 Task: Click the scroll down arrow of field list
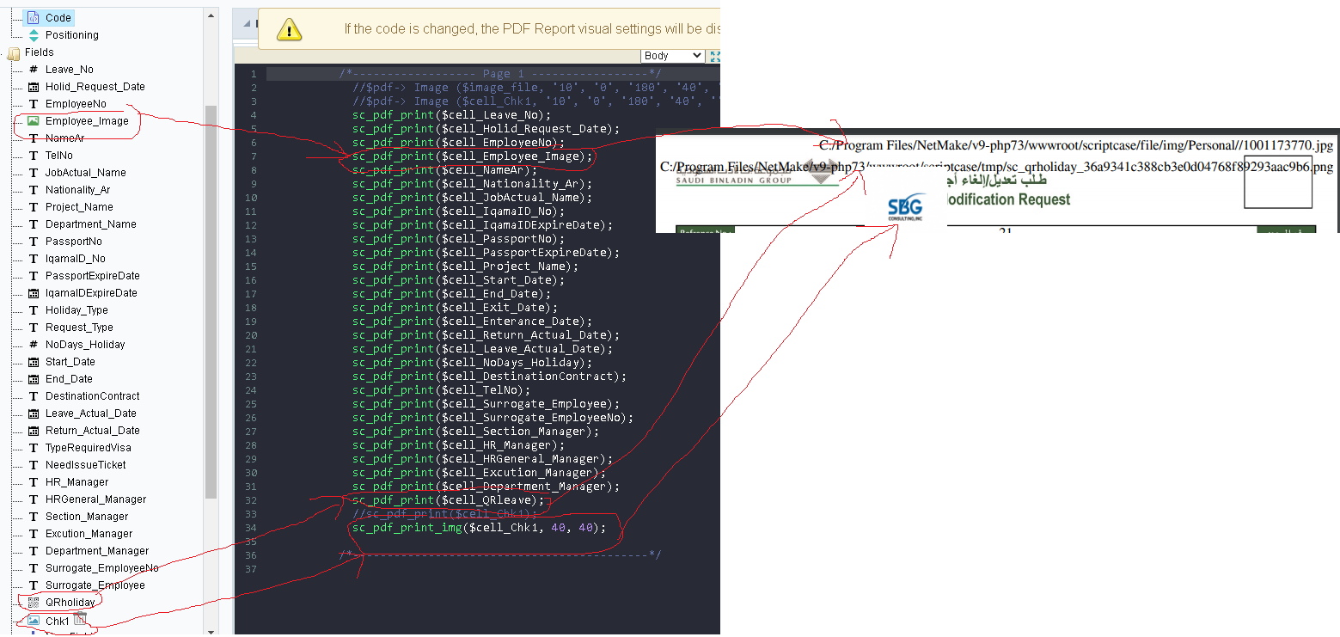[211, 631]
